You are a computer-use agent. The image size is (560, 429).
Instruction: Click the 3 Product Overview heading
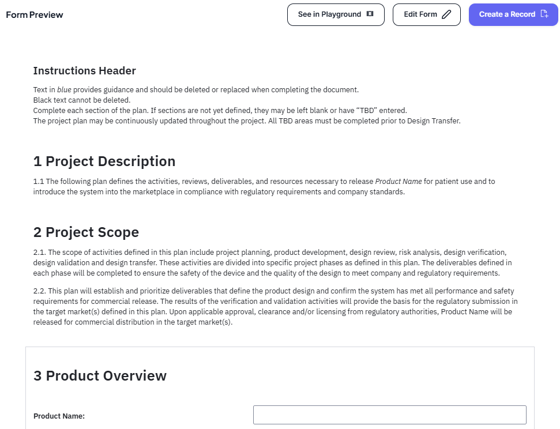coord(100,375)
